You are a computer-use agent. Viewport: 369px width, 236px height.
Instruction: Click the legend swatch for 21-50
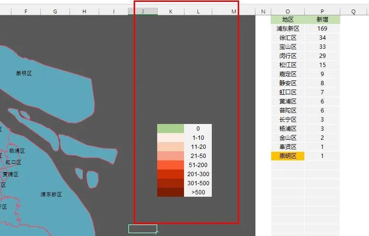171,156
